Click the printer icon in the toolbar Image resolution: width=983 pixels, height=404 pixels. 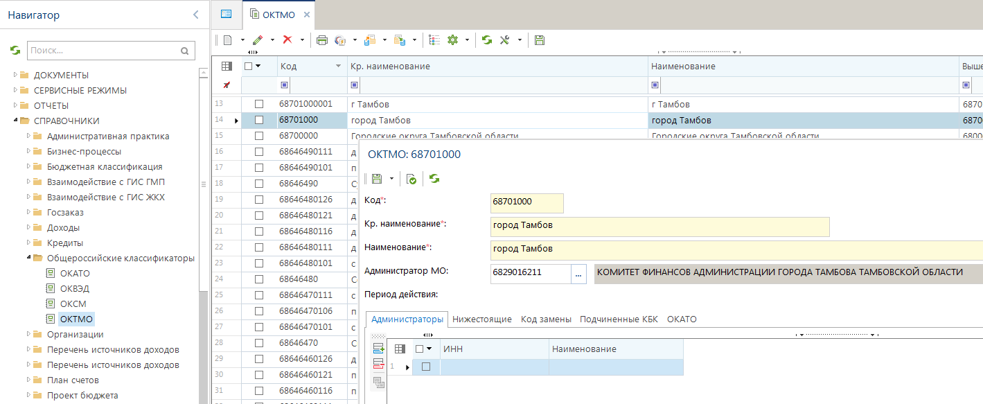click(322, 40)
